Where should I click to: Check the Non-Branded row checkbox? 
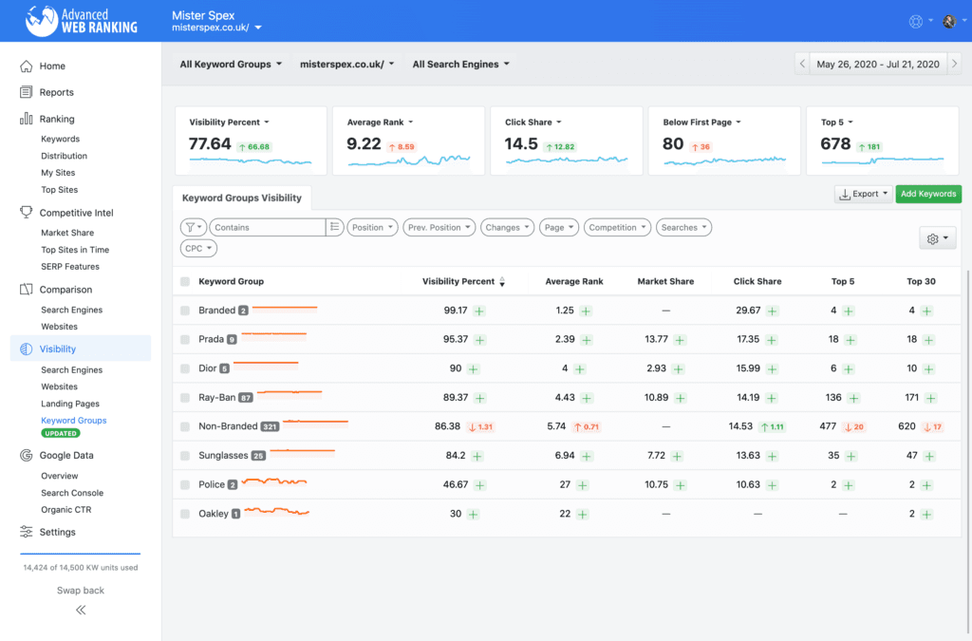185,426
